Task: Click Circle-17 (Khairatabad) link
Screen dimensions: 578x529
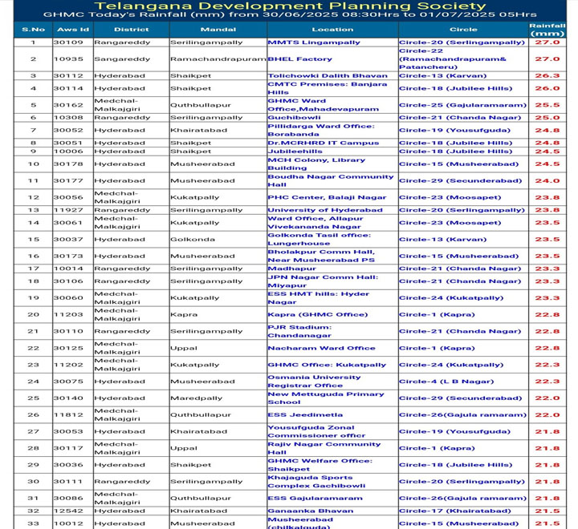Action: (455, 511)
